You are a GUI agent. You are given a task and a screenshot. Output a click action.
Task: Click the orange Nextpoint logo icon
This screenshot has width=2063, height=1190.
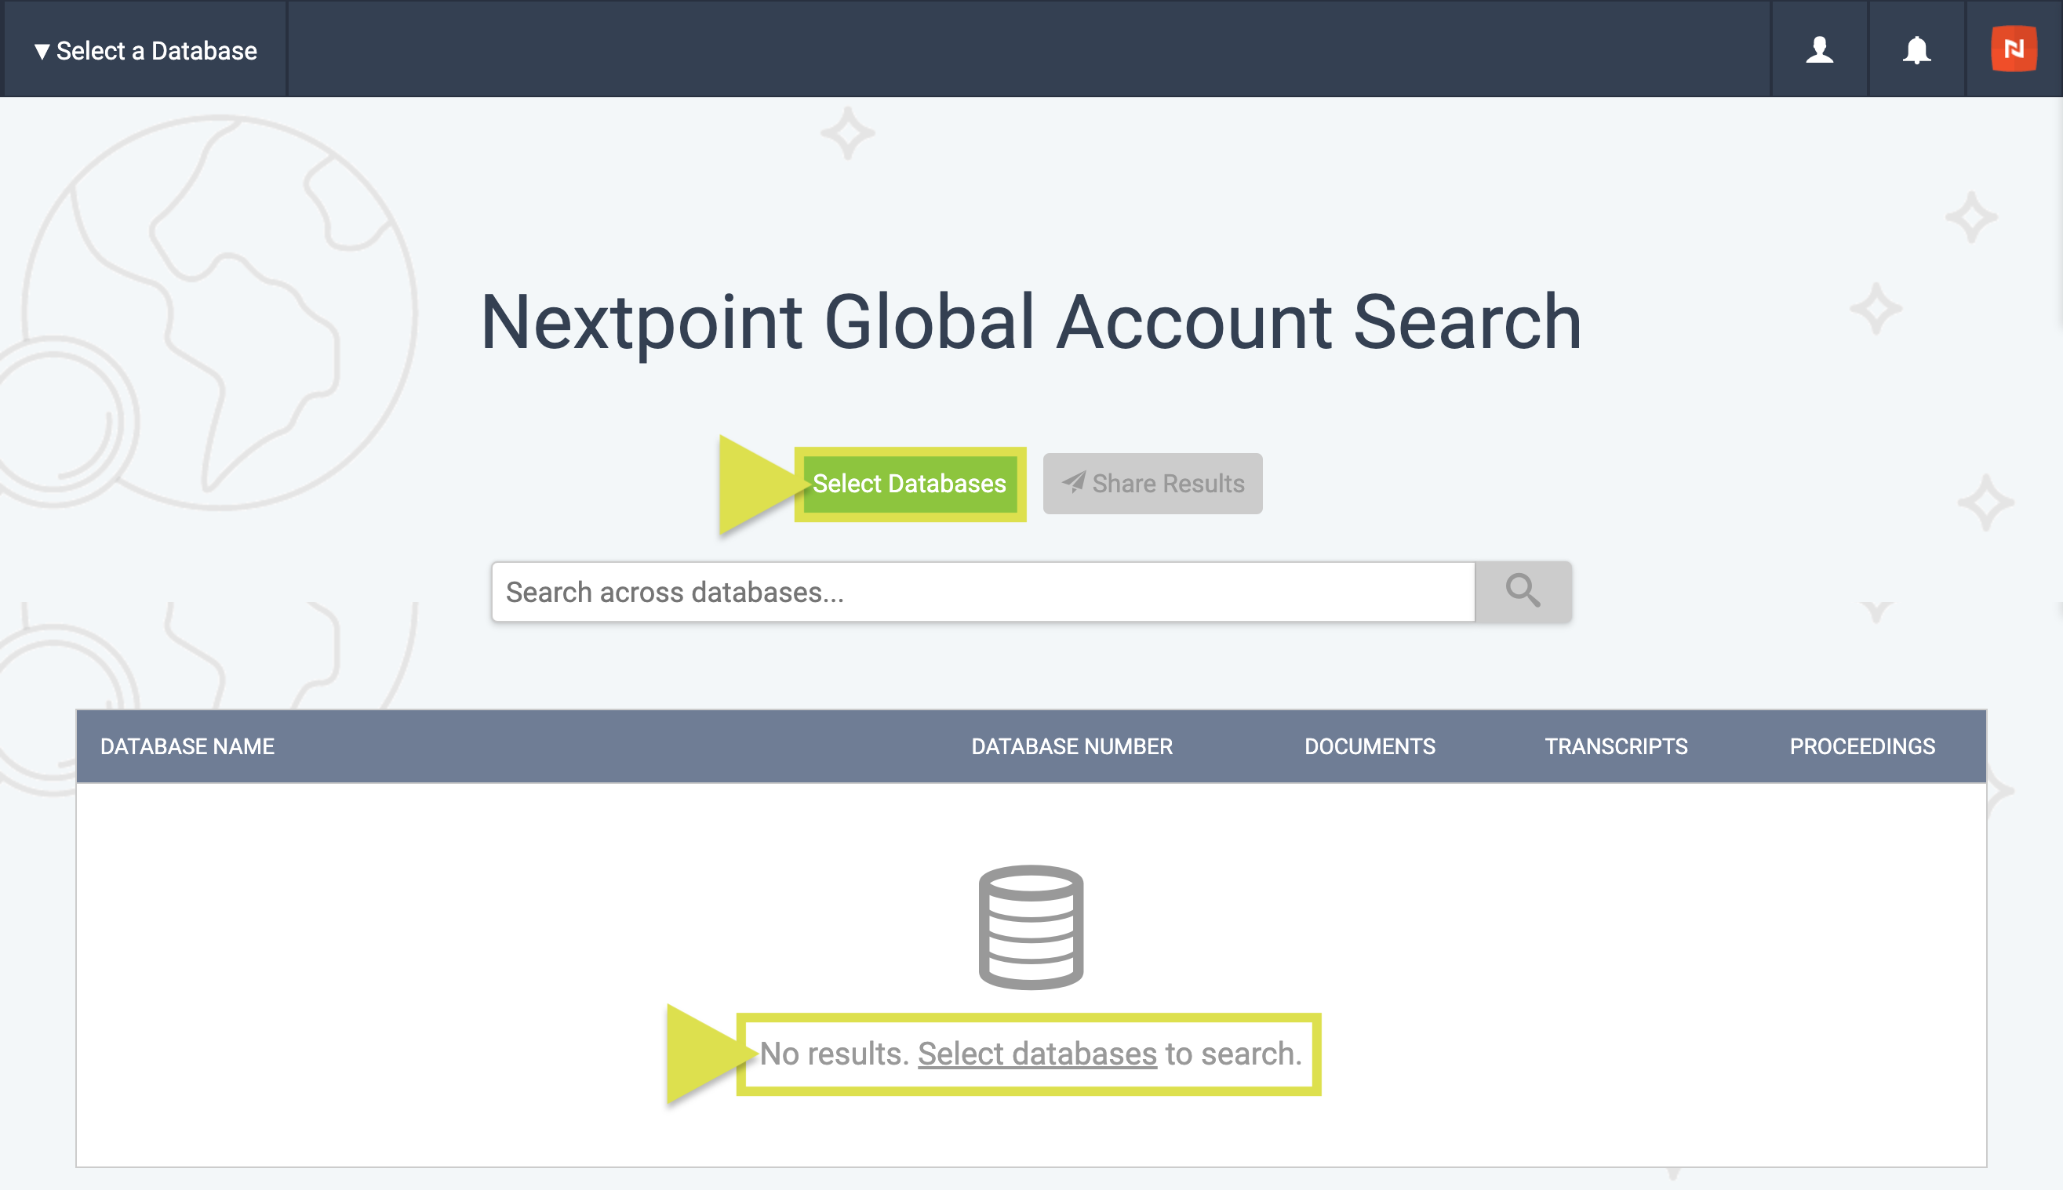[x=2013, y=49]
